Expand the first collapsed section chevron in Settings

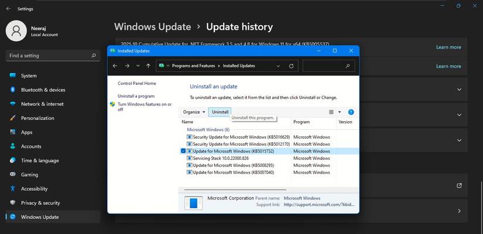[459, 90]
